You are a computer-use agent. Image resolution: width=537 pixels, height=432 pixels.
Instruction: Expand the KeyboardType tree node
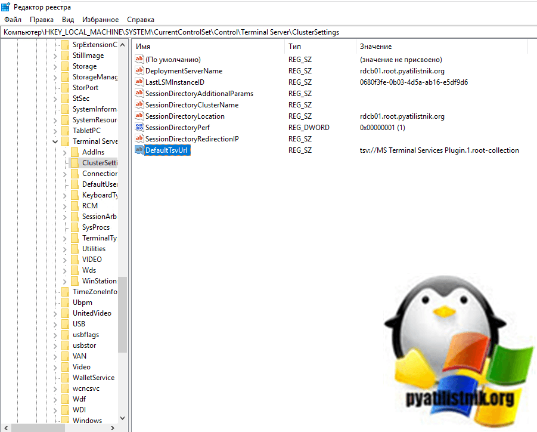point(65,195)
